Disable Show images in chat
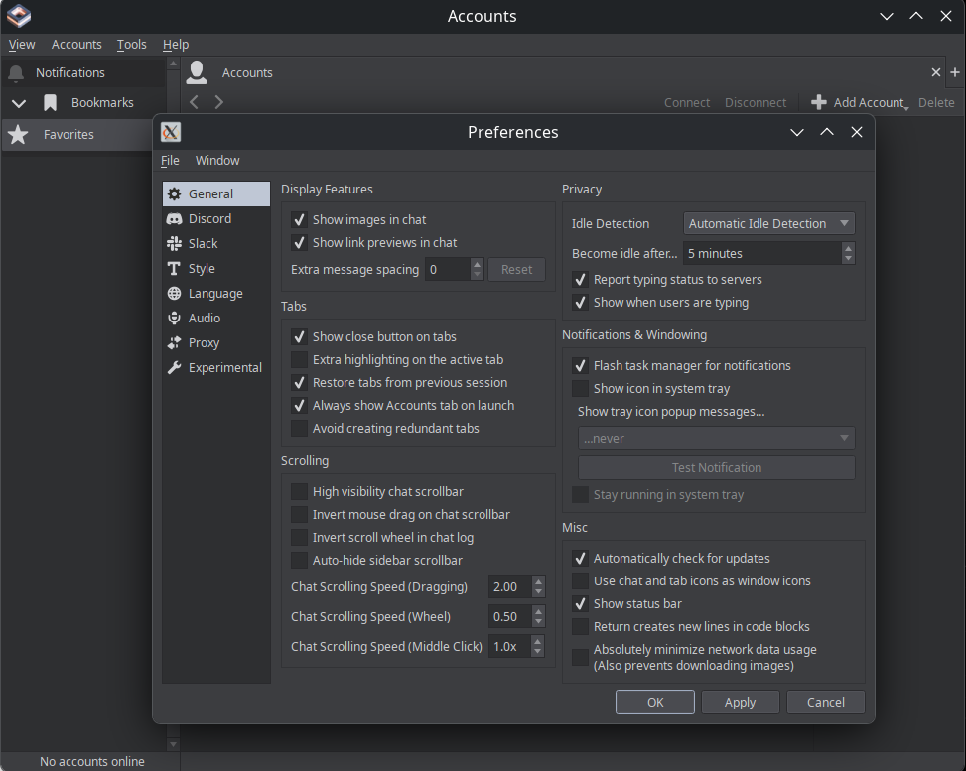966x771 pixels. (x=299, y=220)
